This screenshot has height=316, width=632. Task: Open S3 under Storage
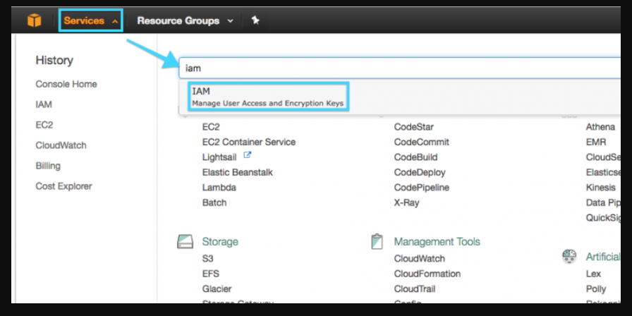coord(207,258)
